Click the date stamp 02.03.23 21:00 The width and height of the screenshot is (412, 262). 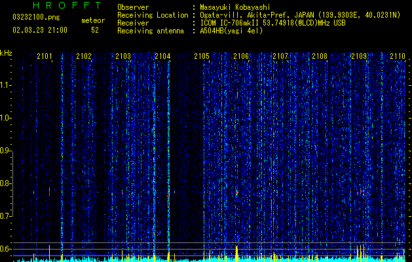click(40, 30)
